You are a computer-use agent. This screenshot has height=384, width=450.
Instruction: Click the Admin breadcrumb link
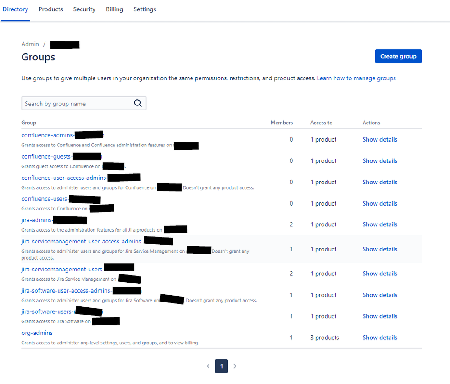(x=30, y=44)
